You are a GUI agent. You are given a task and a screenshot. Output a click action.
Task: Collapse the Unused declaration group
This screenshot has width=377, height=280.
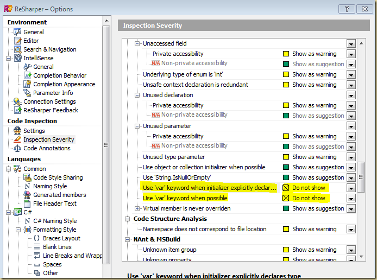click(137, 95)
